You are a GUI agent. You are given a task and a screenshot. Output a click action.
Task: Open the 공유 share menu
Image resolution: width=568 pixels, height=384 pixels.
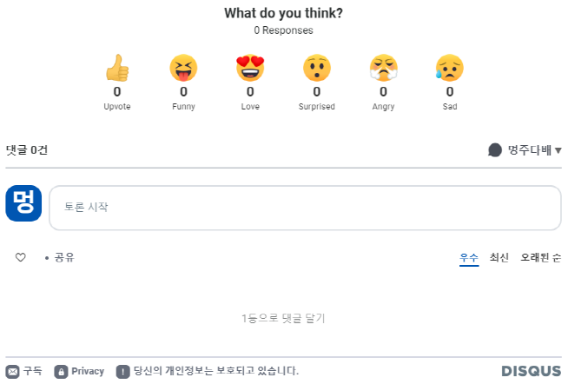point(64,257)
